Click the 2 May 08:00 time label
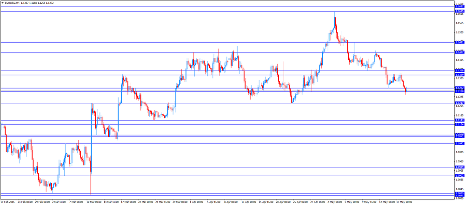 (334, 202)
